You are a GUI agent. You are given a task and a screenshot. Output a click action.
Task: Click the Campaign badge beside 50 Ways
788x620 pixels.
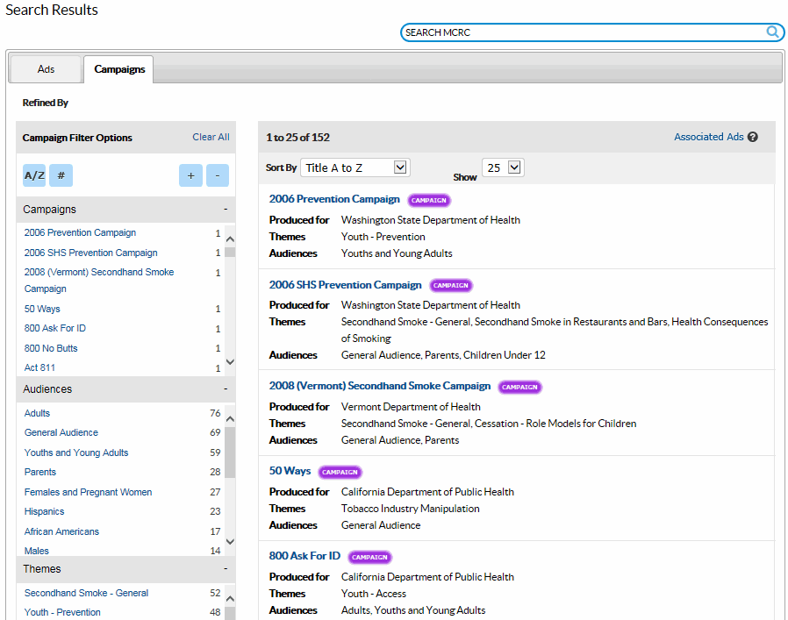coord(340,472)
